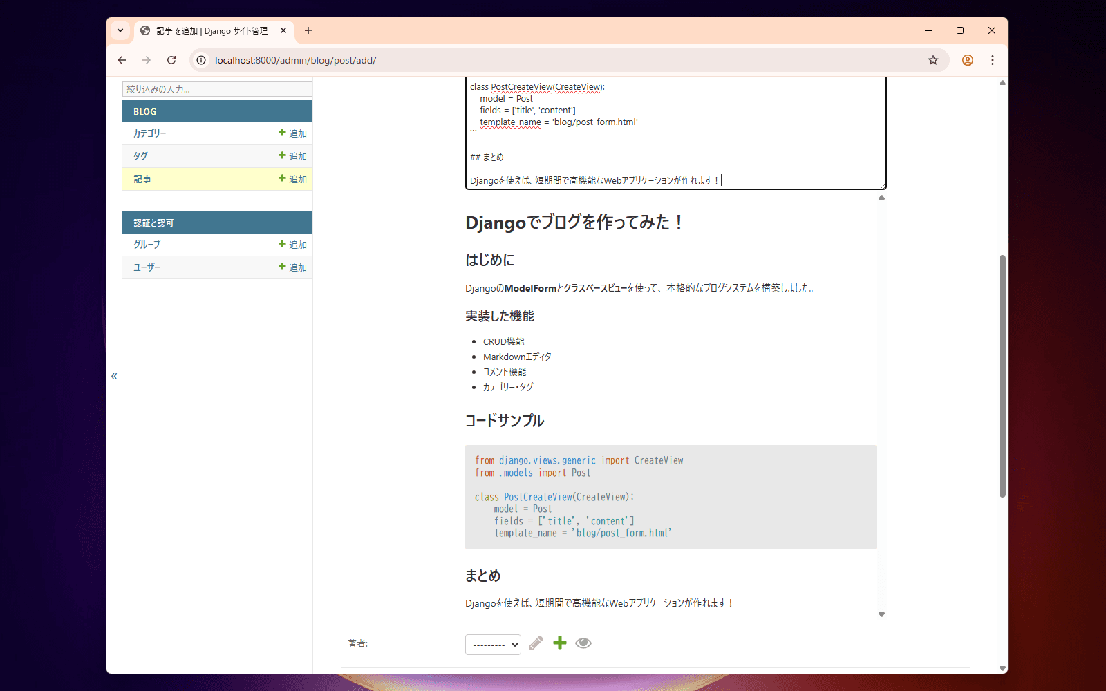This screenshot has height=691, width=1106.
Task: Open the tab search dropdown arrow
Action: tap(120, 30)
